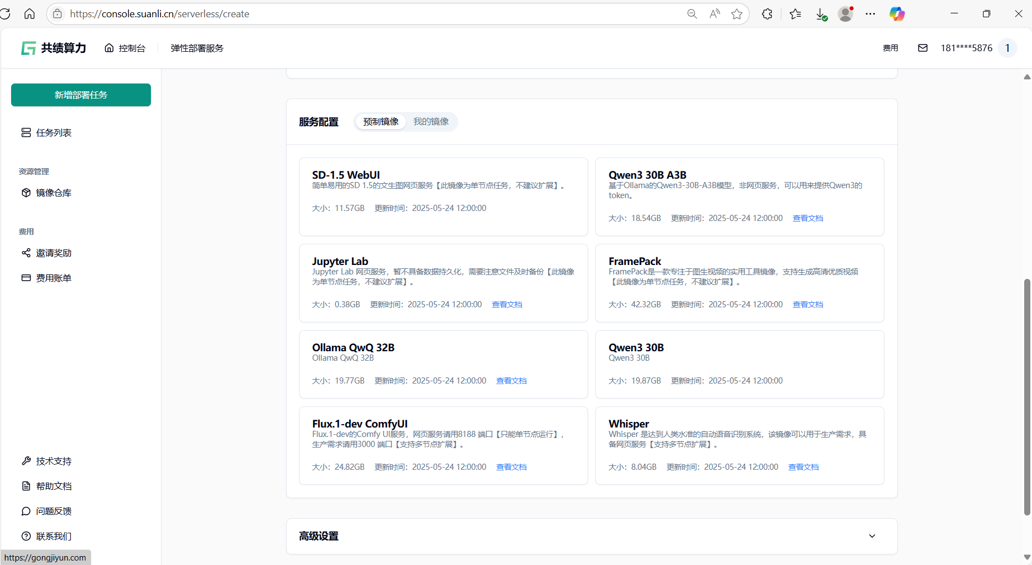
Task: Expand the 高级设置 section chevron
Action: click(x=872, y=536)
